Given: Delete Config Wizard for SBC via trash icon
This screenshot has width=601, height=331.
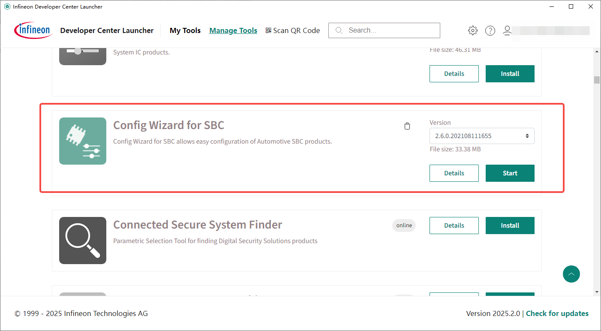Looking at the screenshot, I should tap(407, 126).
